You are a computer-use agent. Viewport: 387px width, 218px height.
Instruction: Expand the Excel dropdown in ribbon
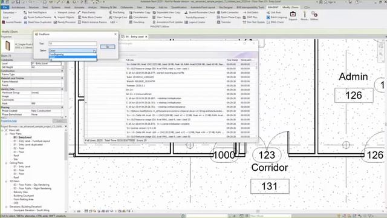(7, 18)
